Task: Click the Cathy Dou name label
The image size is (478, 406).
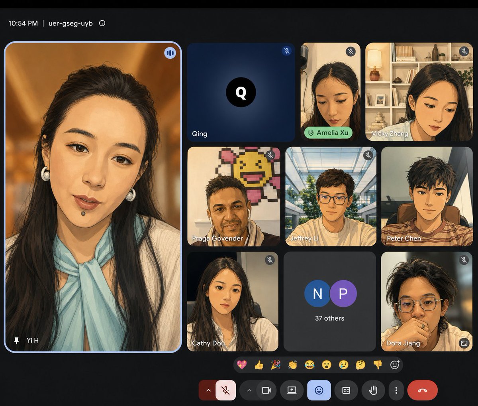Action: [208, 343]
